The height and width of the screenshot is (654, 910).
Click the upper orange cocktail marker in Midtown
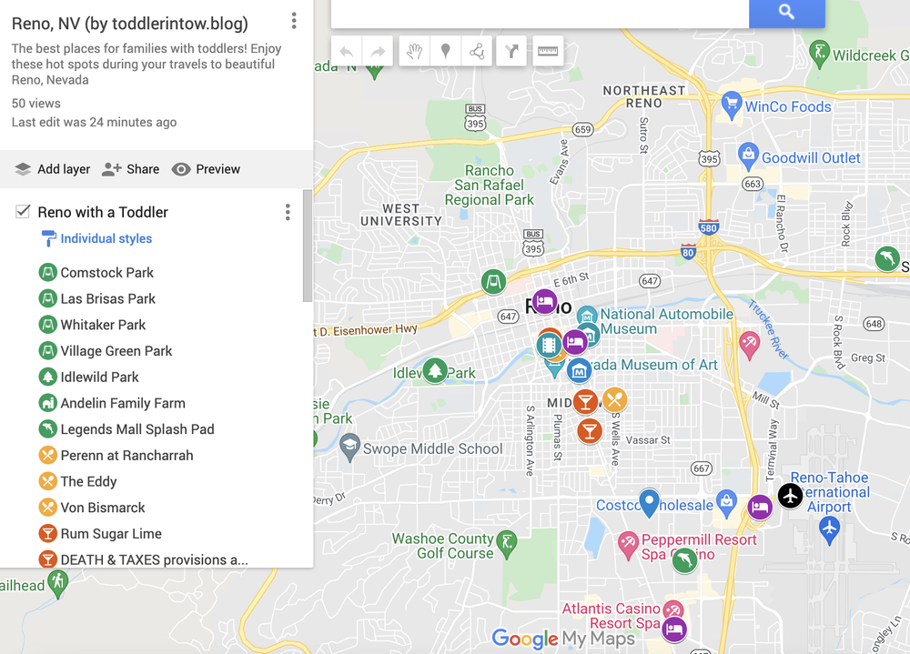coord(585,401)
